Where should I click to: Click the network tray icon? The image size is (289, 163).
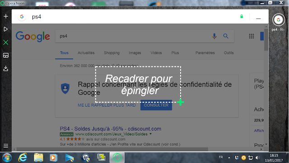251,158
